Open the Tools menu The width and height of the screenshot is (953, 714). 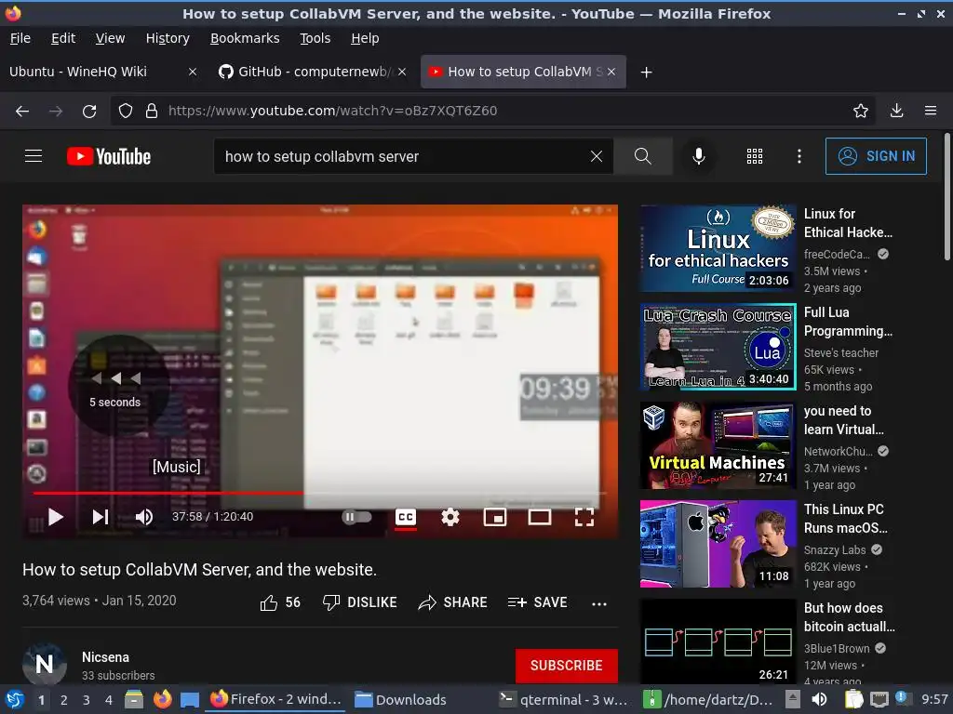click(315, 38)
